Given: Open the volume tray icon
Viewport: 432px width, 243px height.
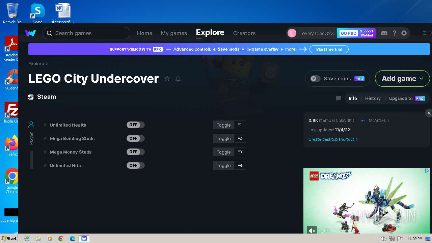Looking at the screenshot, I should (x=383, y=239).
